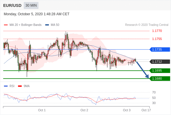Click the 1.1770 resistance price label
This screenshot has width=171, height=115.
(157, 31)
